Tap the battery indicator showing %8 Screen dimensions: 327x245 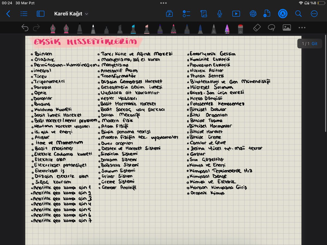click(x=318, y=3)
